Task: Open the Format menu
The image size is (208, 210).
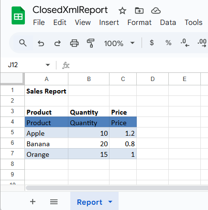Action: point(139,23)
